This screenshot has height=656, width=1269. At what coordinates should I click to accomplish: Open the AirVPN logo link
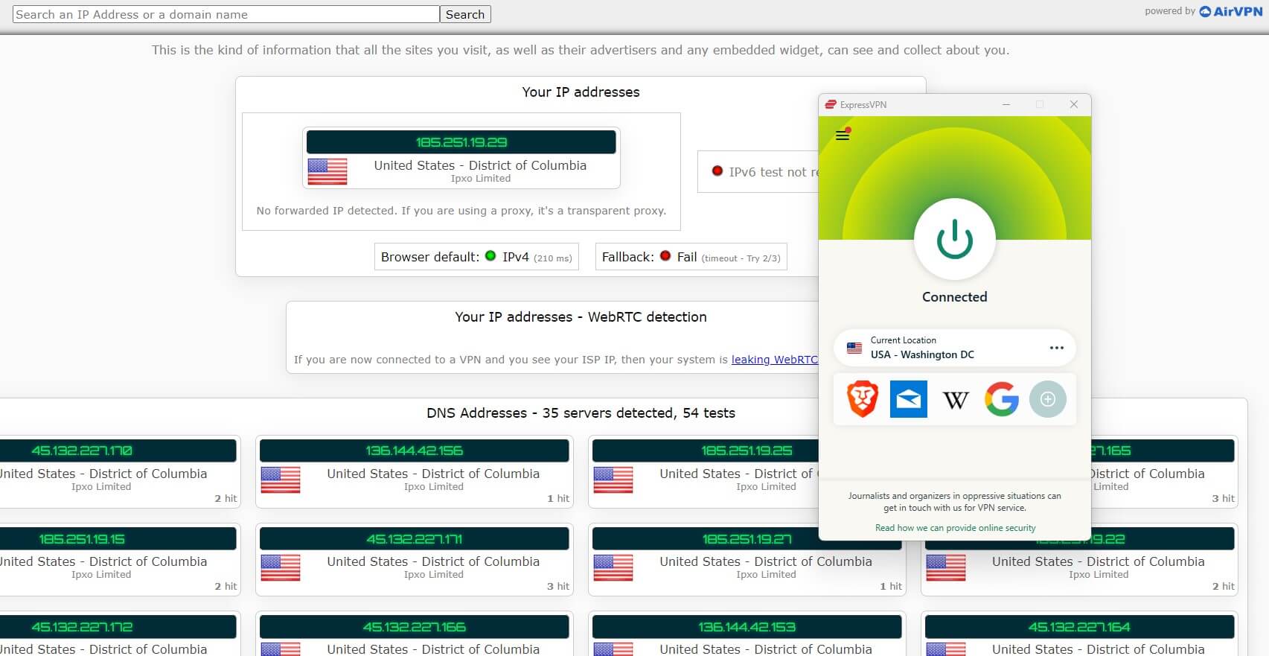click(x=1231, y=11)
